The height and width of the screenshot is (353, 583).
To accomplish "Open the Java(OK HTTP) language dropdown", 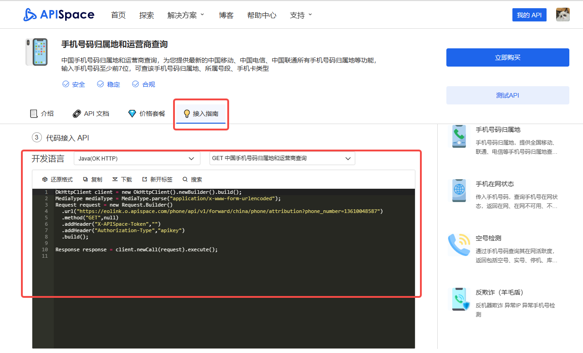I will pos(137,158).
